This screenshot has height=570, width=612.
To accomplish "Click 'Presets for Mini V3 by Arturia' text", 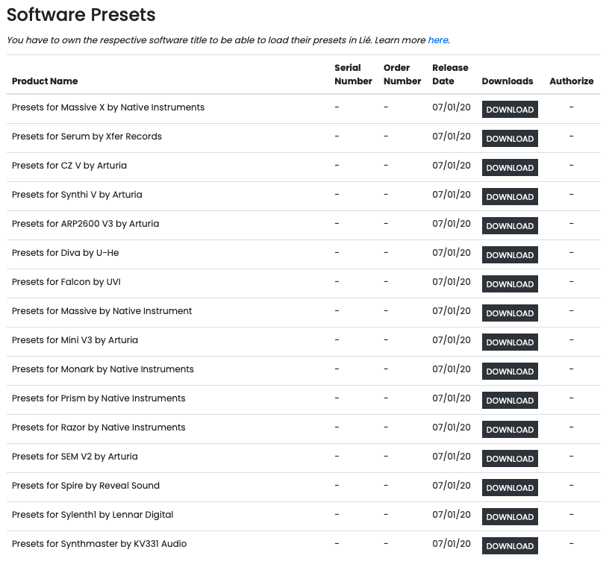I will click(x=75, y=340).
